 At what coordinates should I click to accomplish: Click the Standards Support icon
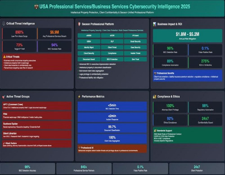(155, 131)
